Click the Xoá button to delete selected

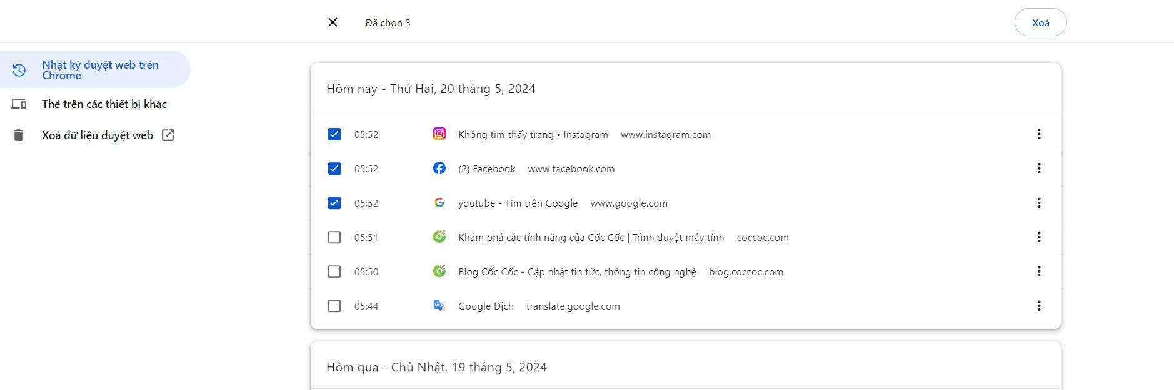click(1040, 22)
